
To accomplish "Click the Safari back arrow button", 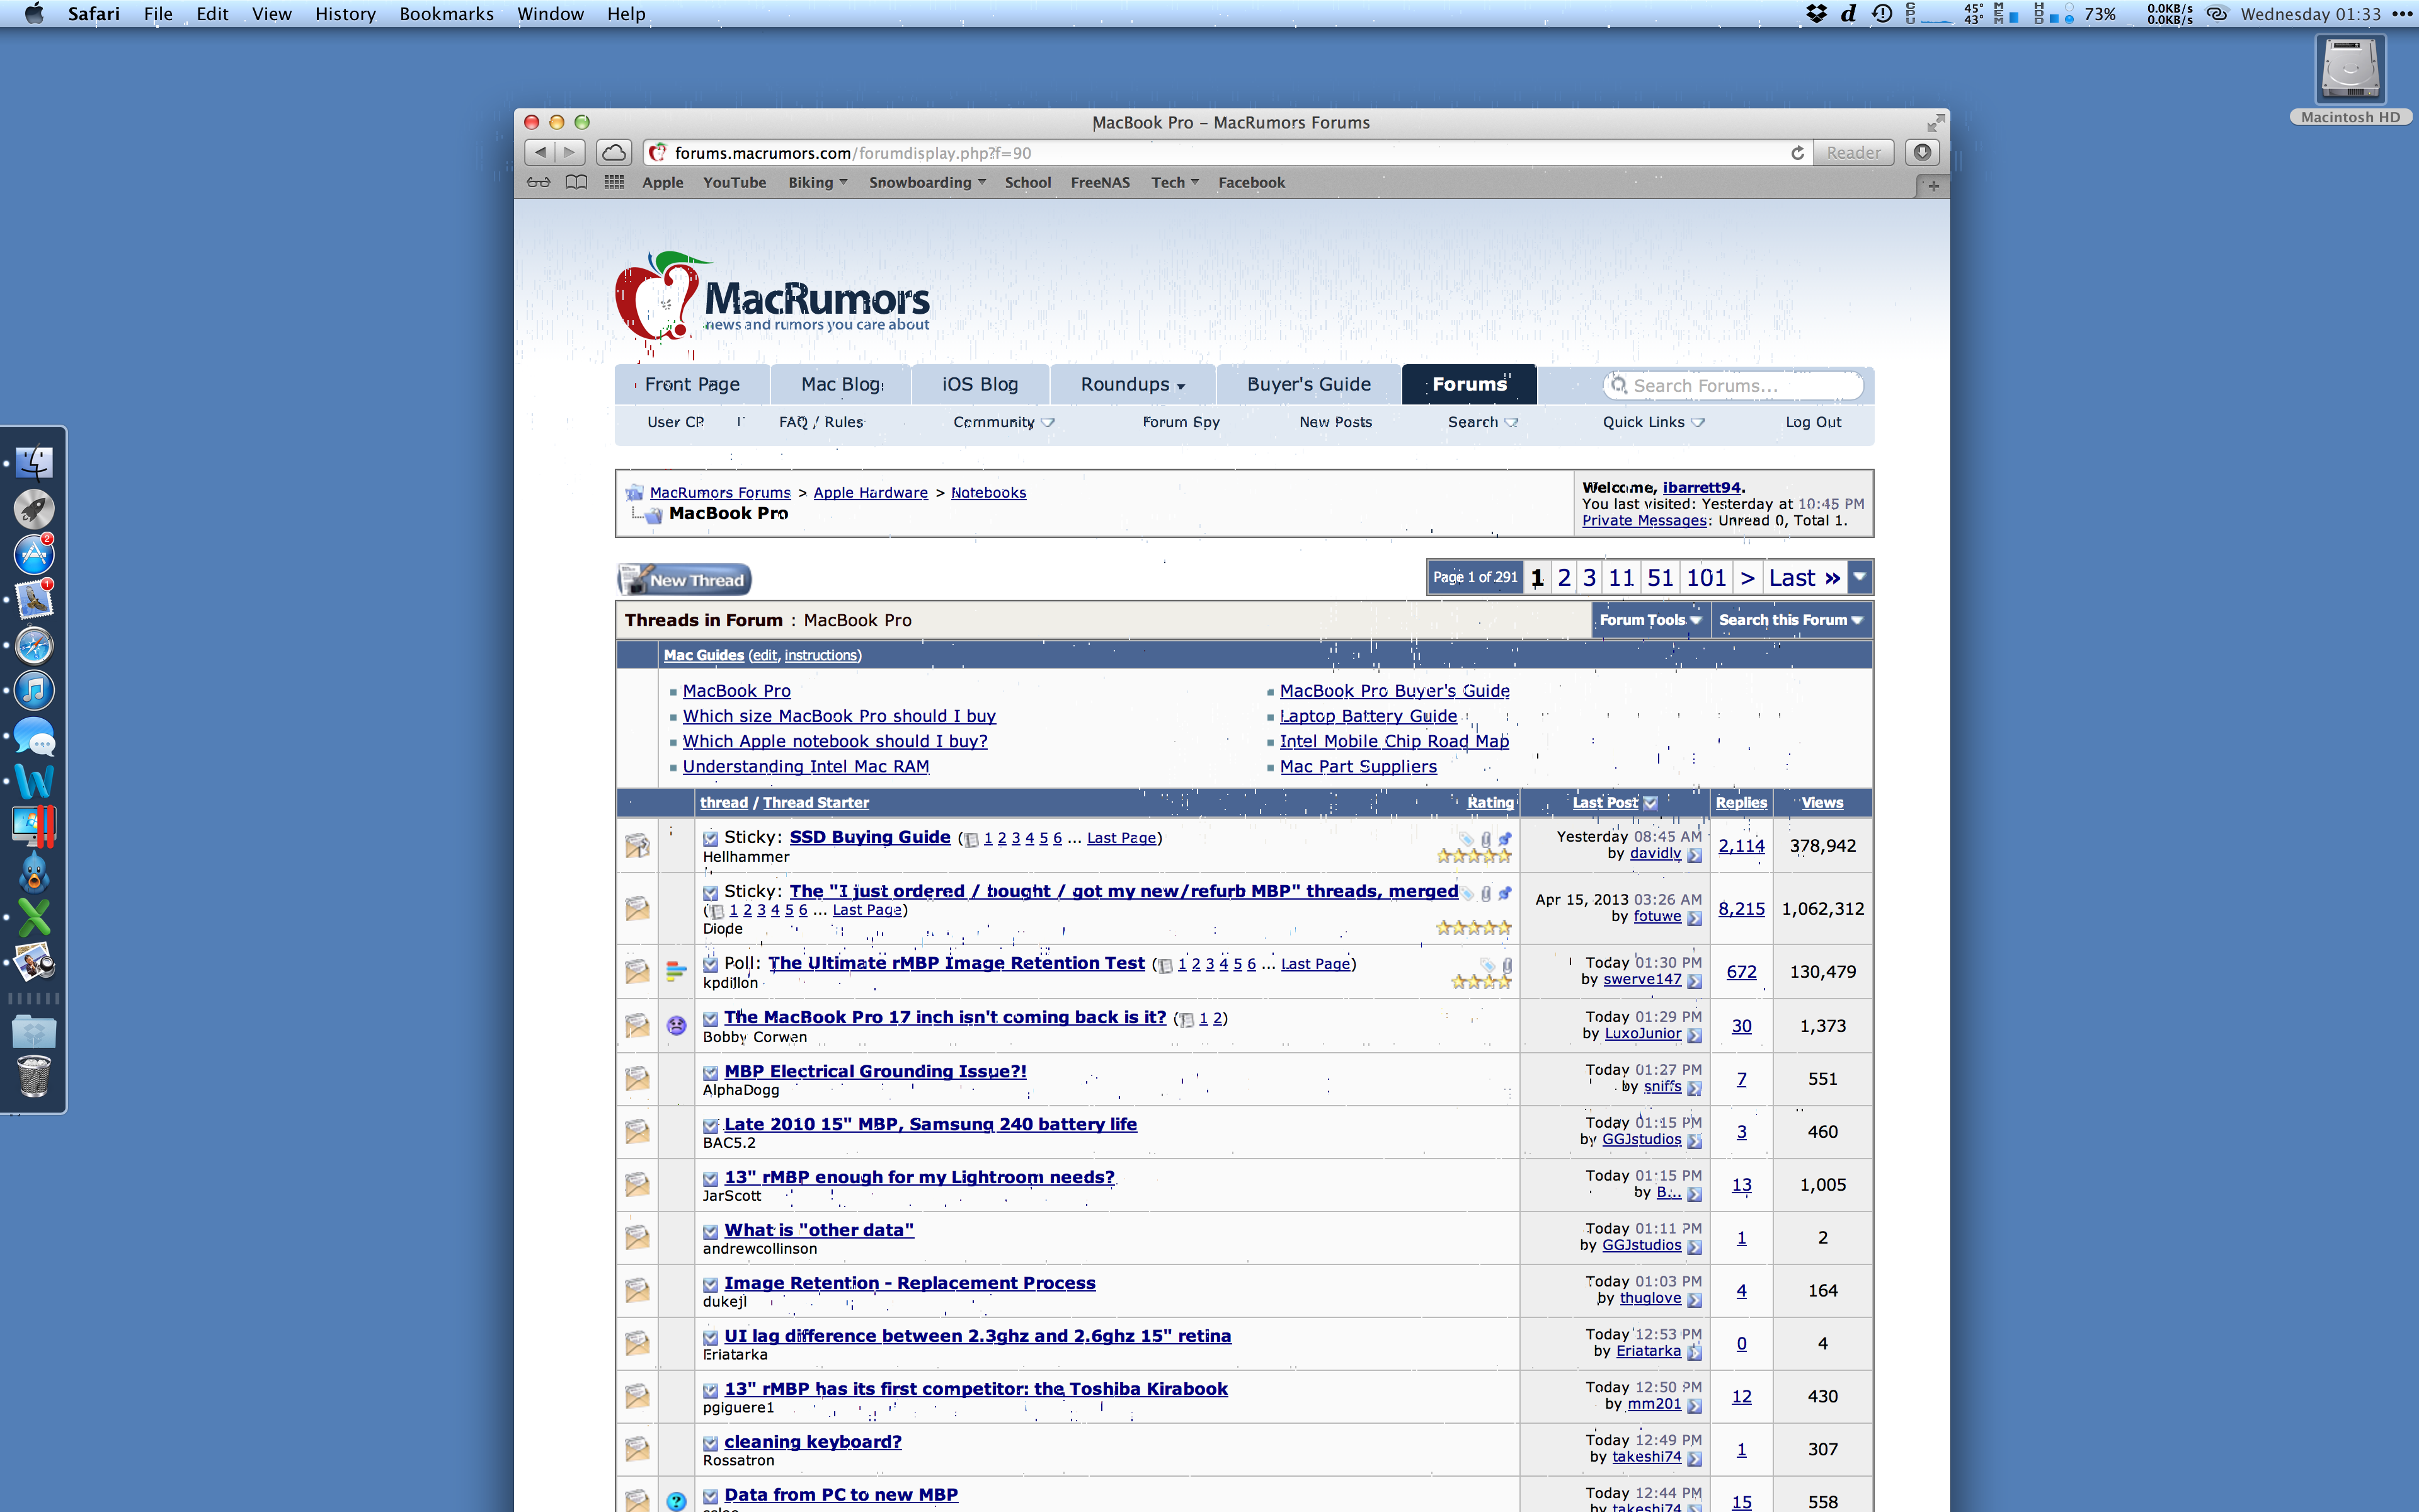I will coord(540,152).
